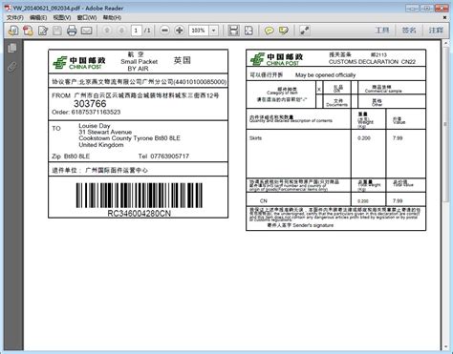Send file by email envelope icon
This screenshot has height=354, width=453.
pos(87,31)
